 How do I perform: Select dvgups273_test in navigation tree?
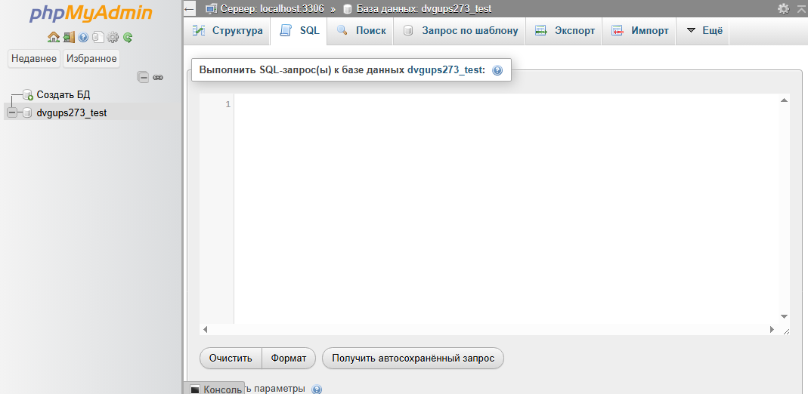[72, 112]
